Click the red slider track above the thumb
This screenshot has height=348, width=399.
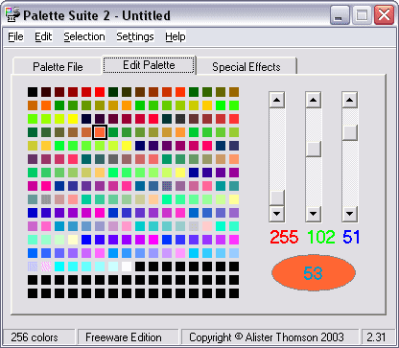point(277,150)
